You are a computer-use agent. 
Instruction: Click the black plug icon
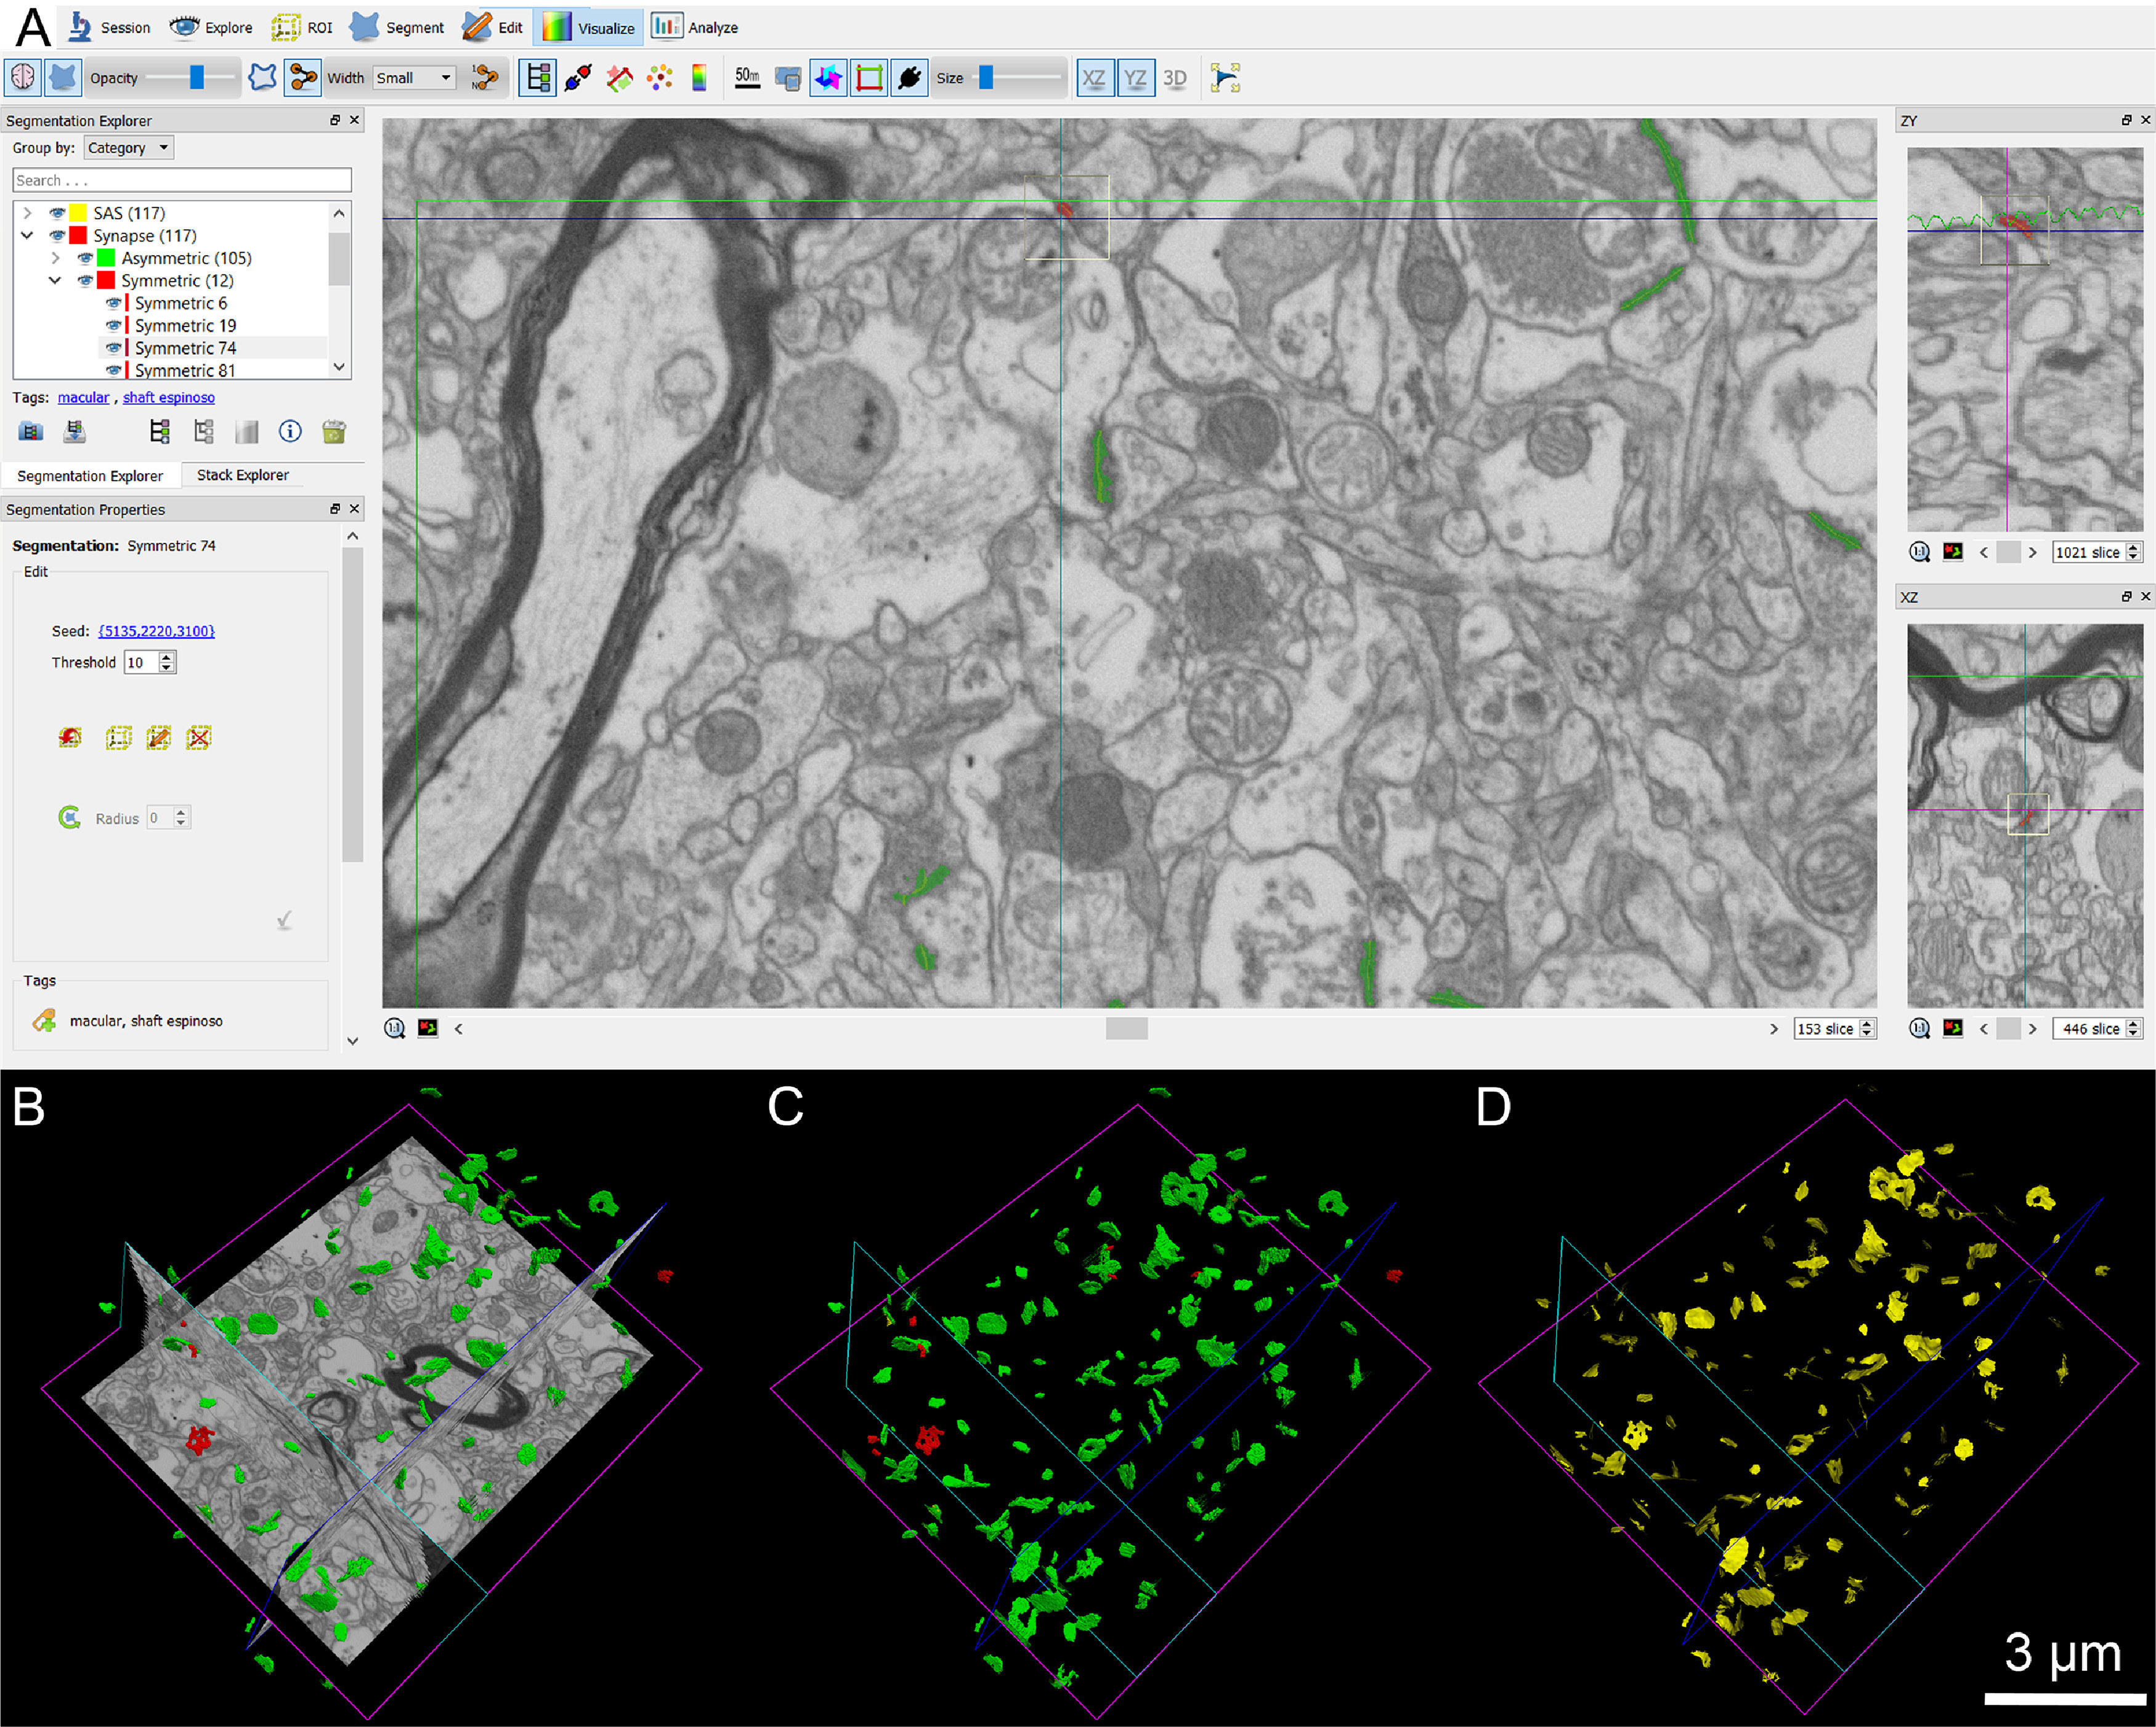tap(909, 77)
